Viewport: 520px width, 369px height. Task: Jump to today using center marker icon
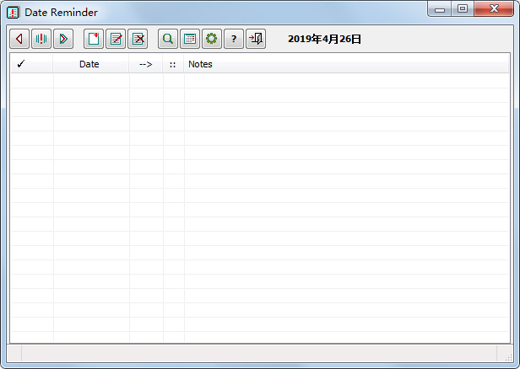(x=41, y=39)
